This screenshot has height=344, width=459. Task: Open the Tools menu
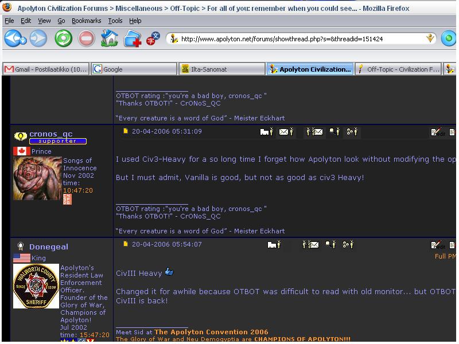coord(115,21)
